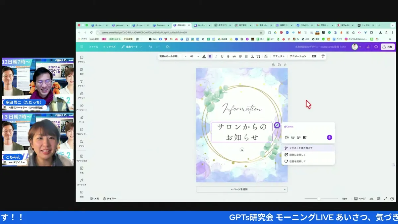
Task: Open the デザイン panel in Canva sidebar
Action: click(x=82, y=59)
